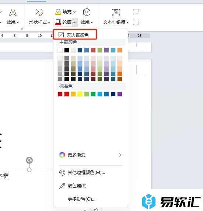Viewport: 203px width, 211px height.
Task: Select No Border Color (无边框颜色)
Action: click(75, 35)
